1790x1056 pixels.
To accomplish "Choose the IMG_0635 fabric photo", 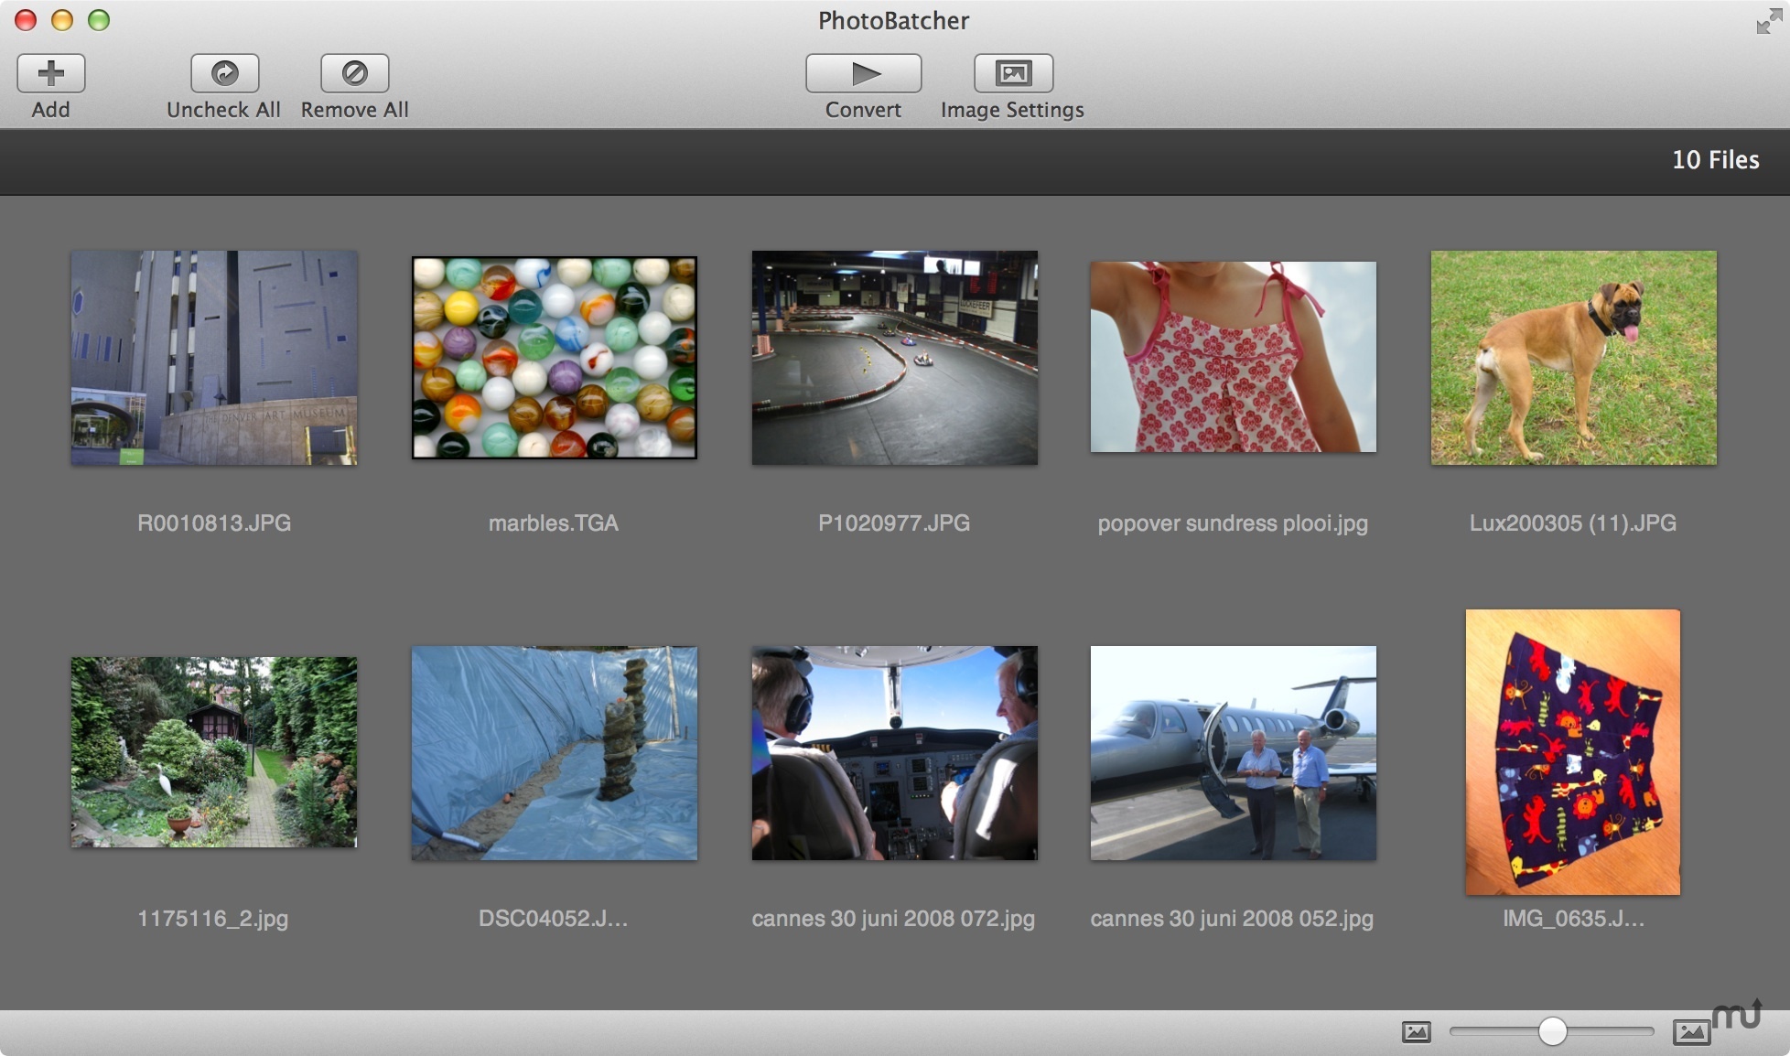I will pos(1572,752).
